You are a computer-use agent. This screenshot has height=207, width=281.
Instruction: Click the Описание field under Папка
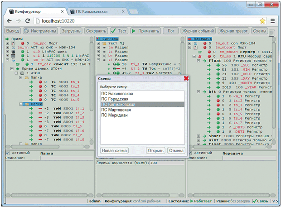pos(67,158)
